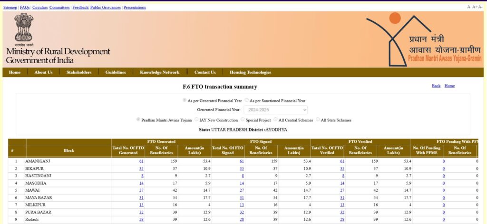
Task: Open the Committees link
Action: pos(59,8)
